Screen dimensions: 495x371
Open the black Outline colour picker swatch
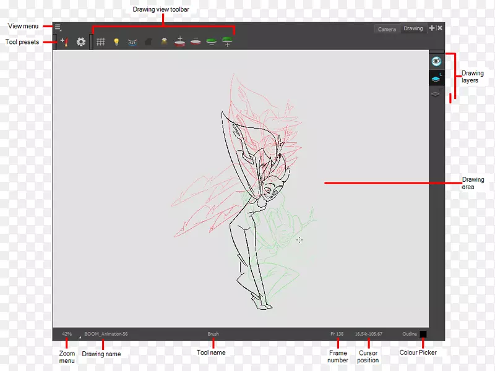[x=423, y=334]
